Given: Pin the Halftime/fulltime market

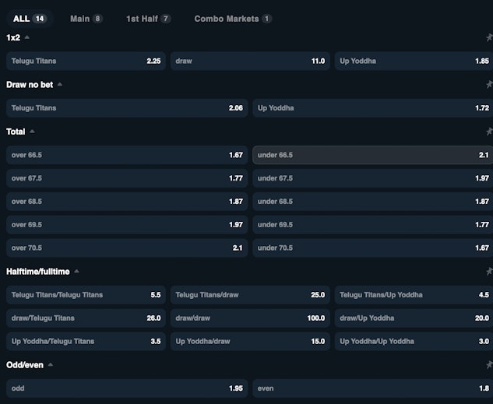Looking at the screenshot, I should point(488,272).
